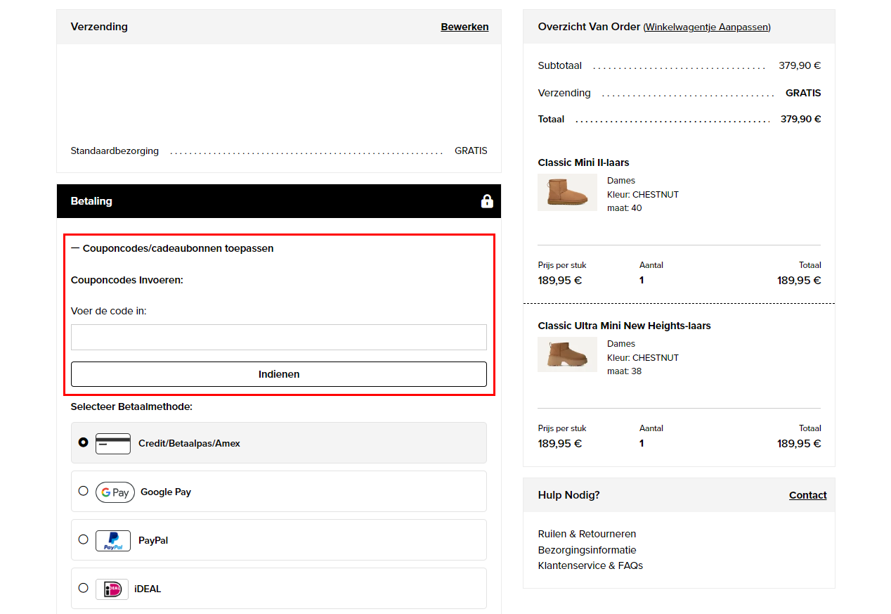Click the PayPal logo icon

(112, 541)
